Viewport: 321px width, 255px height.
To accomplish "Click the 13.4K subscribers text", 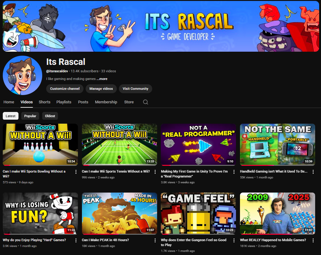I will [x=84, y=71].
